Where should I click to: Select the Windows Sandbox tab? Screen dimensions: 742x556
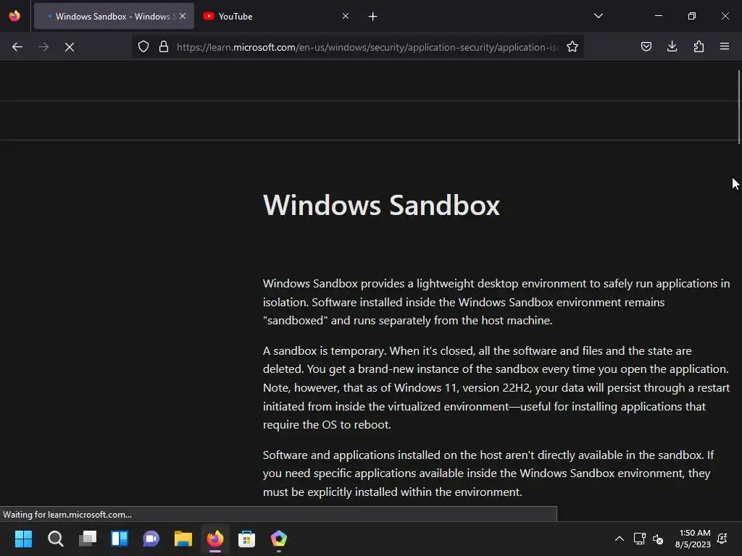[x=114, y=16]
